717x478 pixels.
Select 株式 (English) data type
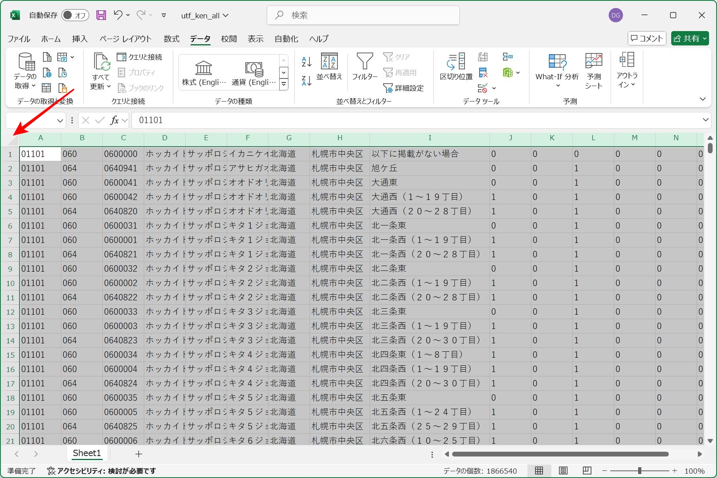[204, 73]
